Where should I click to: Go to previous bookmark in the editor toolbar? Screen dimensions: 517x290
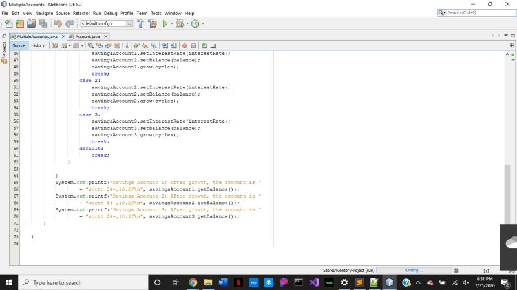click(136, 46)
